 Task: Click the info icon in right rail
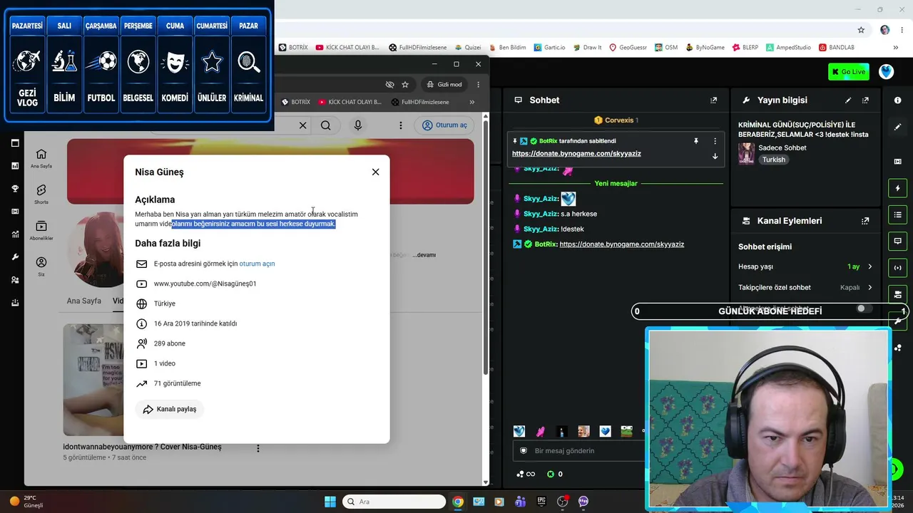(897, 100)
